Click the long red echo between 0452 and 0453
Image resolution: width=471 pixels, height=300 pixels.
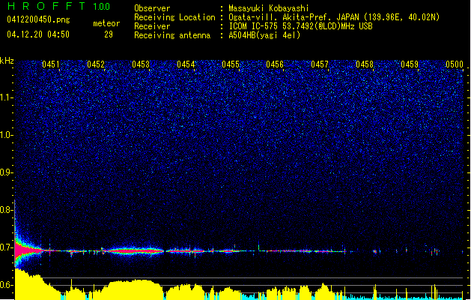pyautogui.click(x=134, y=250)
